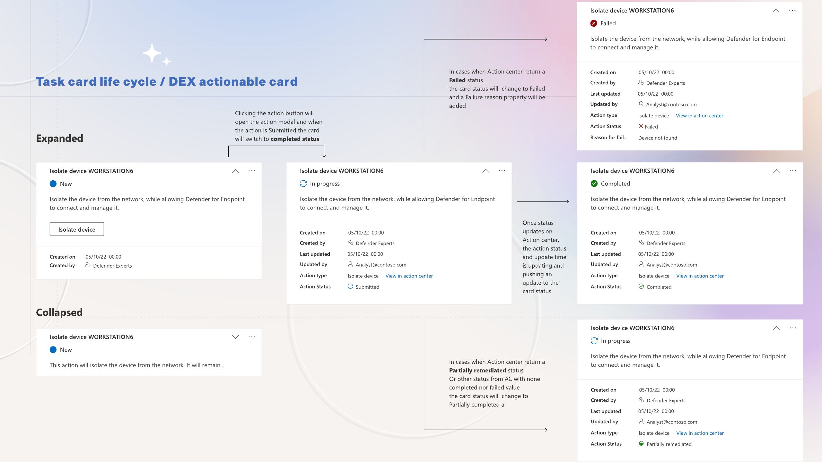Collapse the Failed card with chevron
Image resolution: width=822 pixels, height=462 pixels.
[x=776, y=11]
